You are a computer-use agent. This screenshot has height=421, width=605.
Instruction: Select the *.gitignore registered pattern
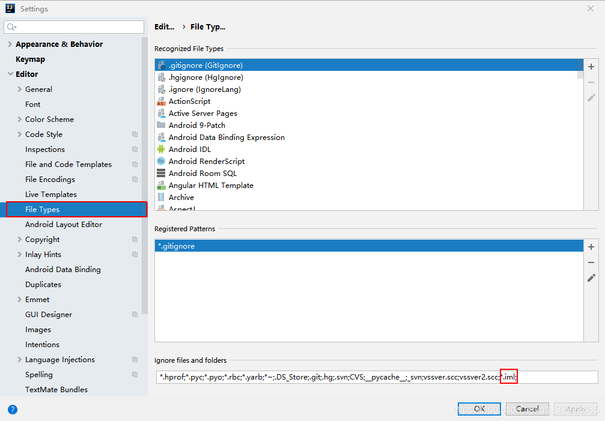[369, 246]
